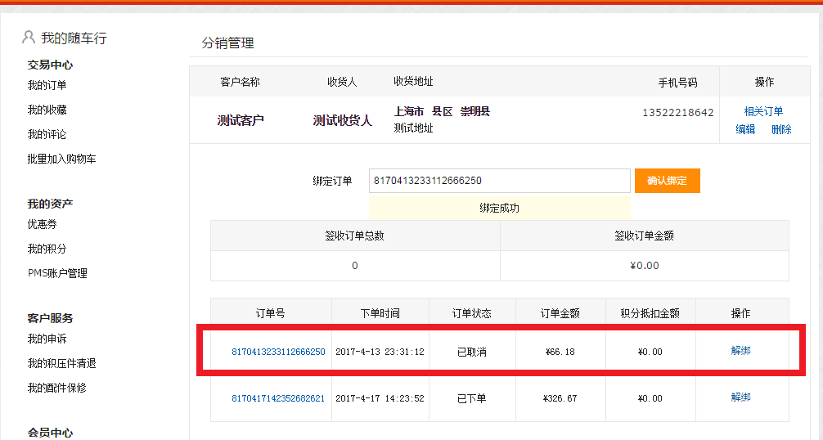
Task: Click the user profile icon beside 我的随车行
Action: 29,37
